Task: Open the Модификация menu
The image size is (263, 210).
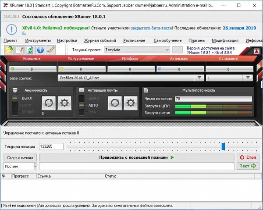Action: [x=225, y=40]
